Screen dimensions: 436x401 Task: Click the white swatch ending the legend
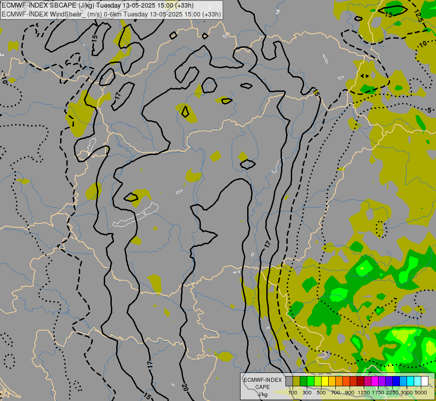point(424,381)
